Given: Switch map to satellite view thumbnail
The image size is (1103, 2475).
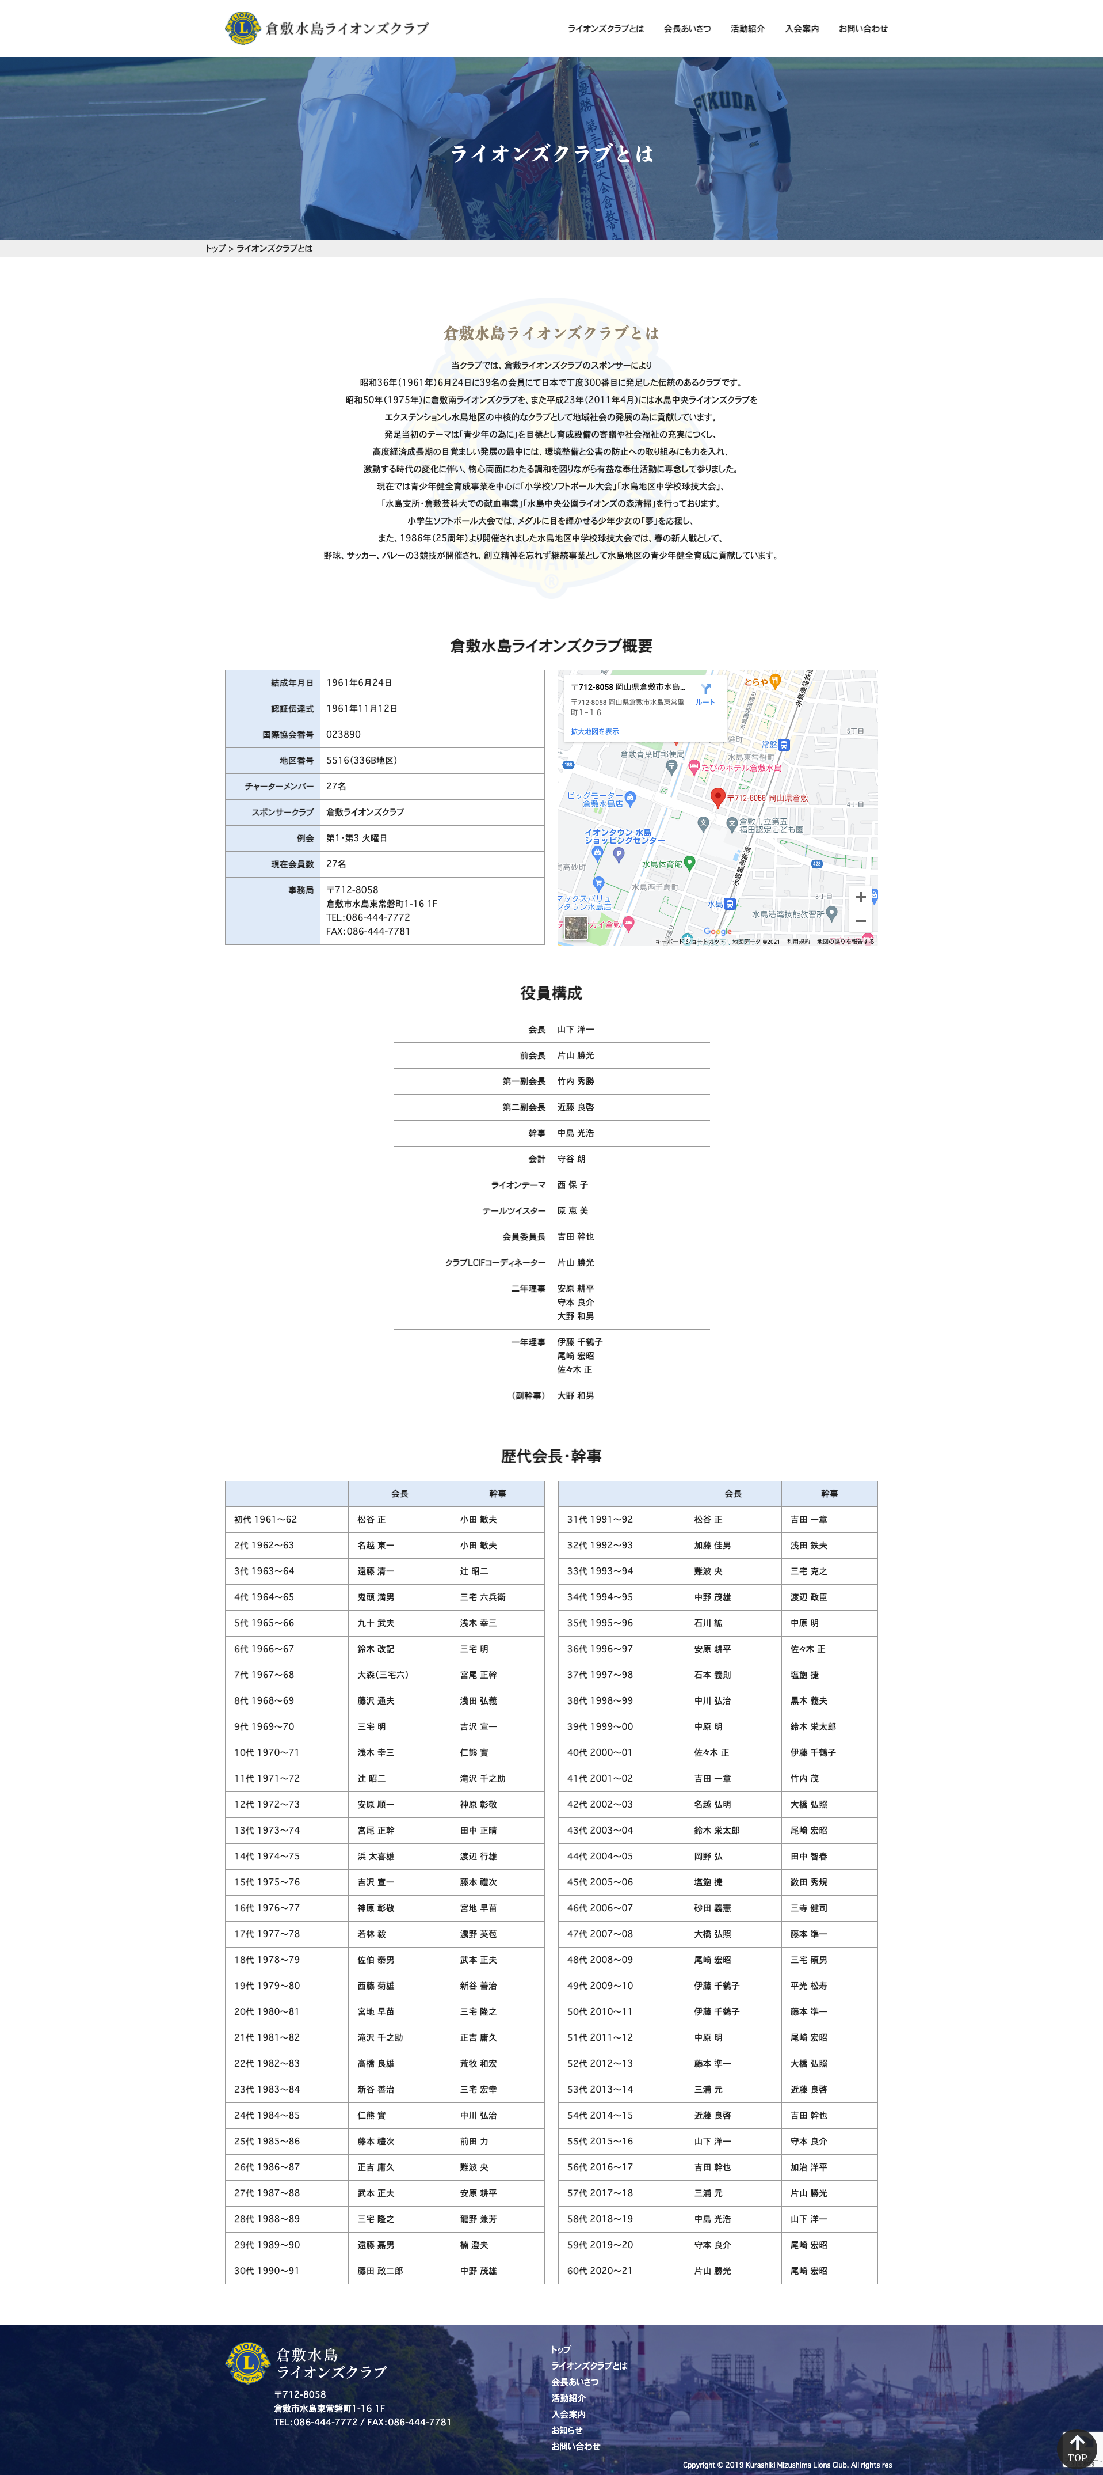Looking at the screenshot, I should coord(575,927).
